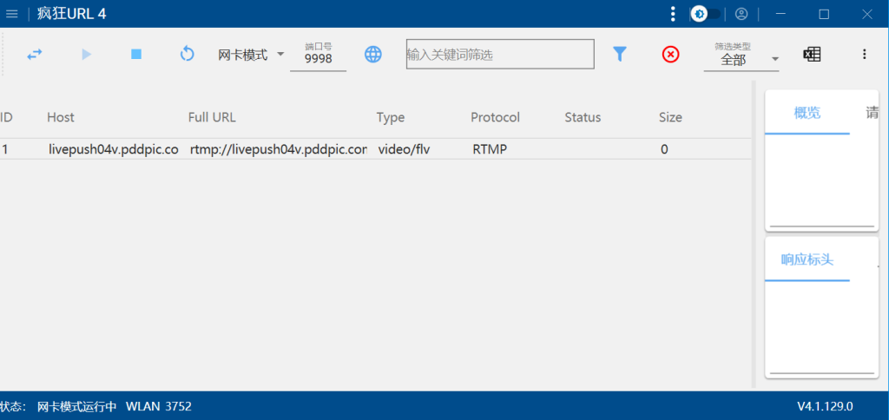Click the ID cell showing 1
Image resolution: width=889 pixels, height=420 pixels.
pos(5,149)
